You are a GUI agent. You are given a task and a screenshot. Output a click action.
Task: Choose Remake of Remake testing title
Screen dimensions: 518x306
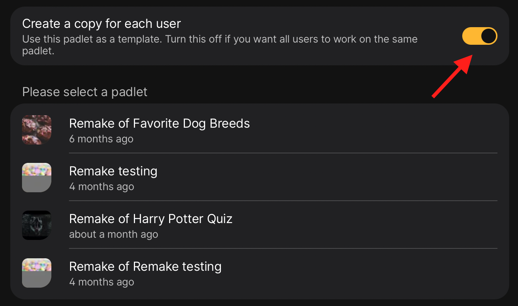point(145,267)
